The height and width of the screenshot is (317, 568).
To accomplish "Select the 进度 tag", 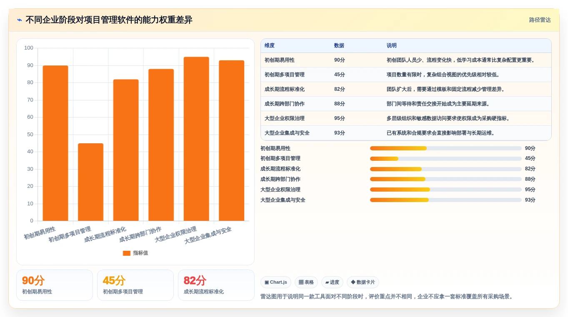I will pyautogui.click(x=332, y=282).
